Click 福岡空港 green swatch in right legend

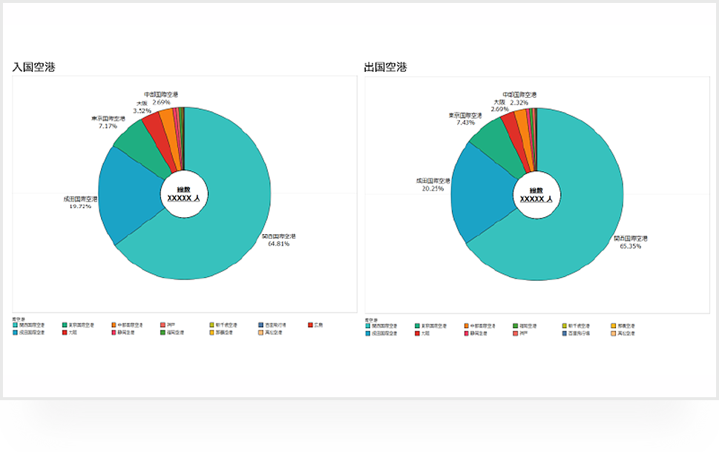coord(515,326)
